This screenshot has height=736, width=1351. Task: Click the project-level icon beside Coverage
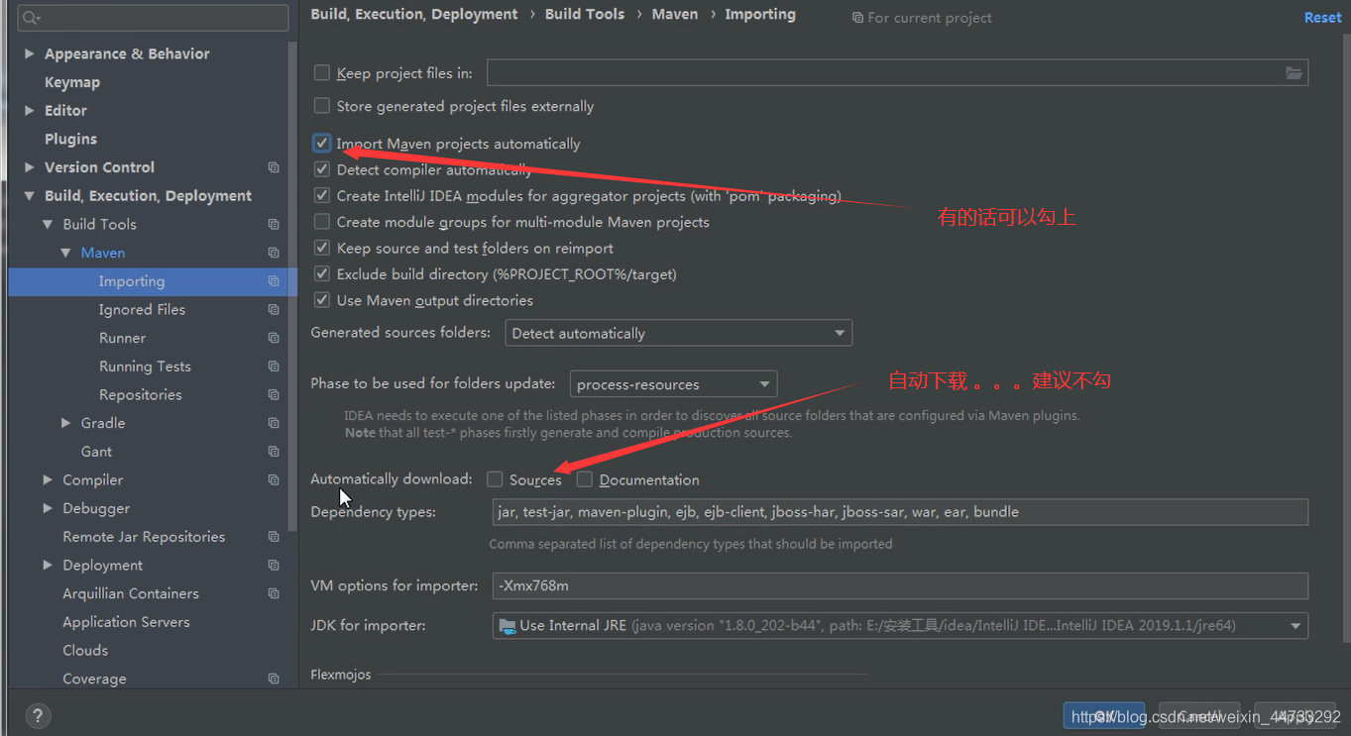[274, 679]
